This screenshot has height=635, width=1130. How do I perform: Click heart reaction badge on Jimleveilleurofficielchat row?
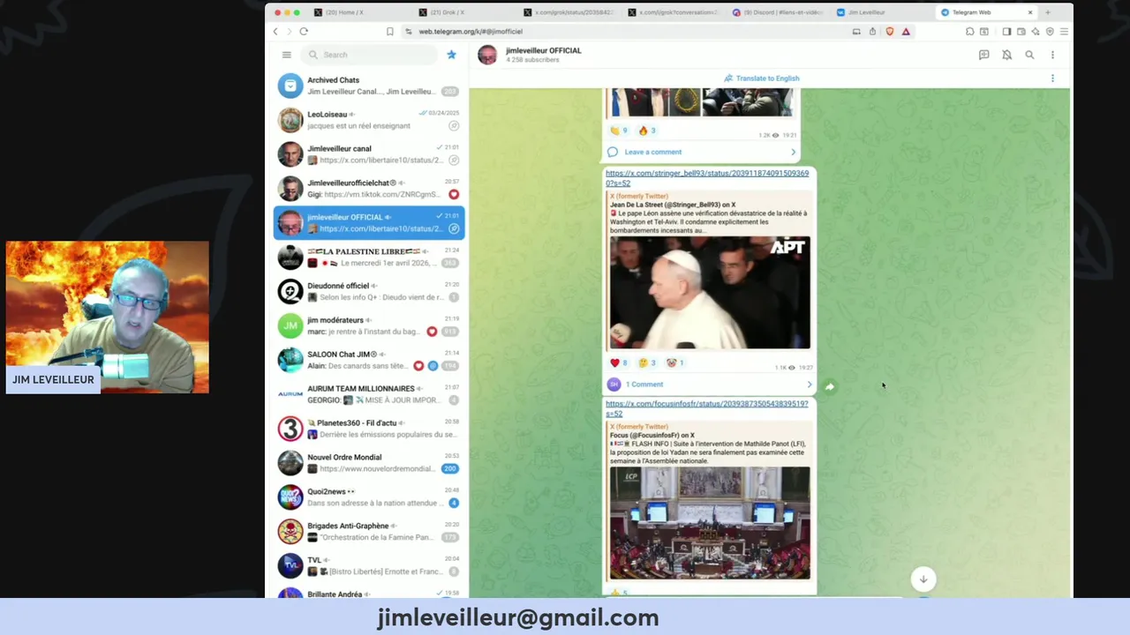tap(454, 195)
